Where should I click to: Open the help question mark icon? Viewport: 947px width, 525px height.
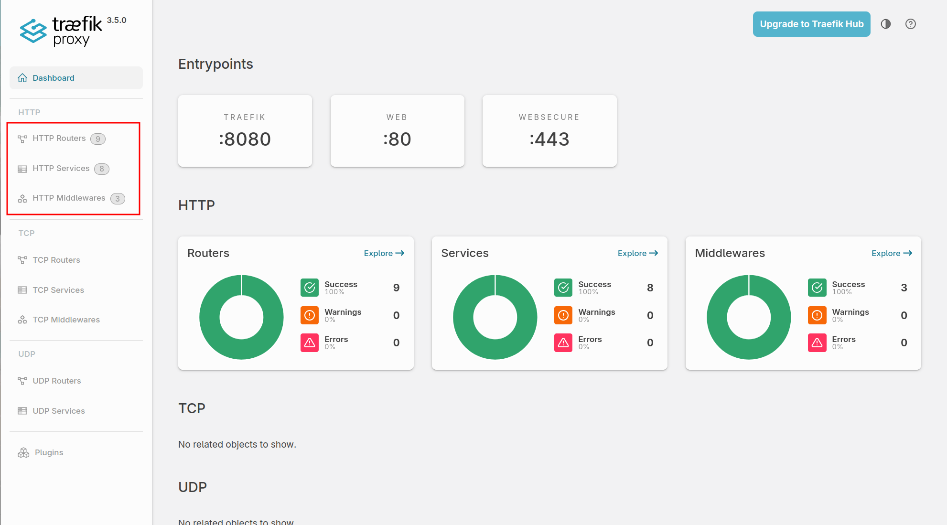(911, 24)
